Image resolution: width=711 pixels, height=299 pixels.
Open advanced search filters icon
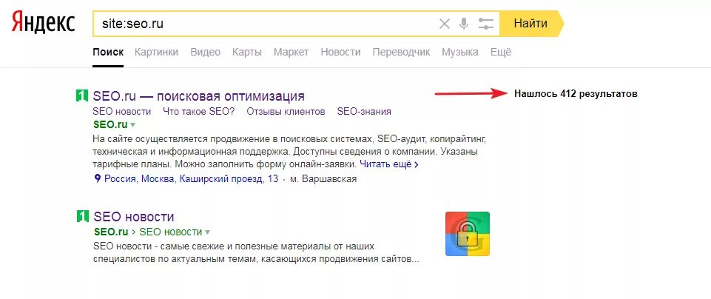[x=485, y=24]
